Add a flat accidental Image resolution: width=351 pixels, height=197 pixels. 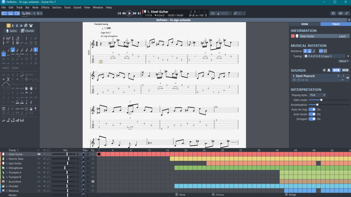pyautogui.click(x=8, y=59)
